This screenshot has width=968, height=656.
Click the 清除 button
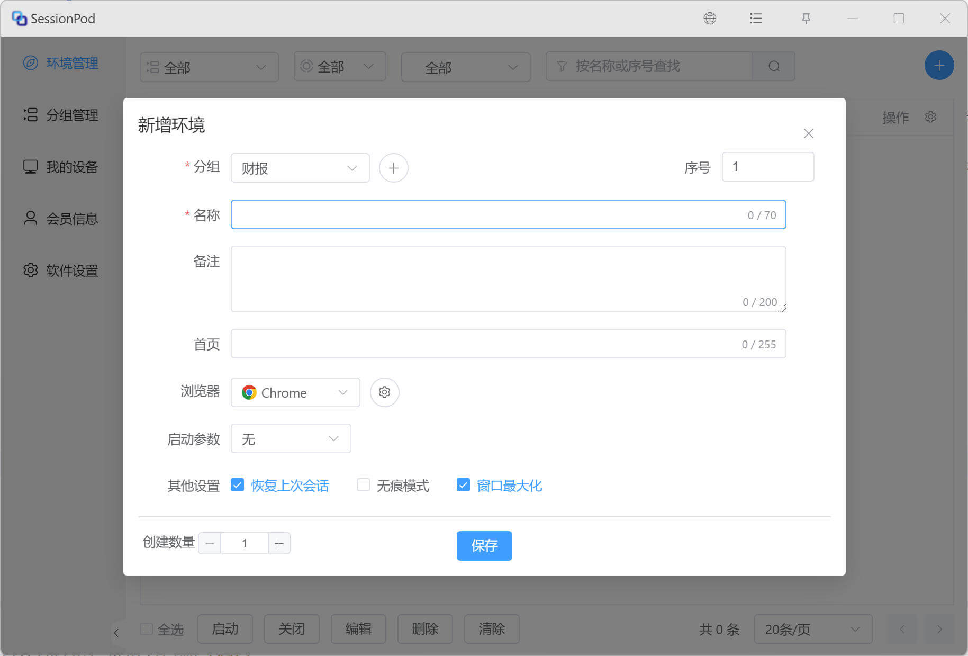point(492,629)
